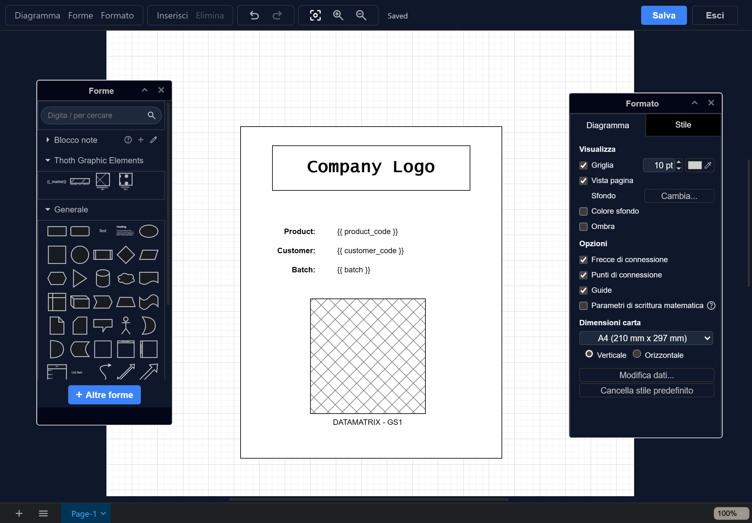Click the undo arrow icon
752x523 pixels.
[x=254, y=15]
